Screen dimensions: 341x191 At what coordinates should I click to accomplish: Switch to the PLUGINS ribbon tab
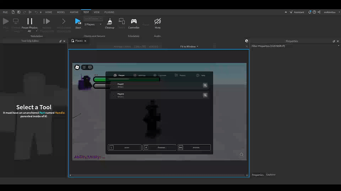(109, 12)
